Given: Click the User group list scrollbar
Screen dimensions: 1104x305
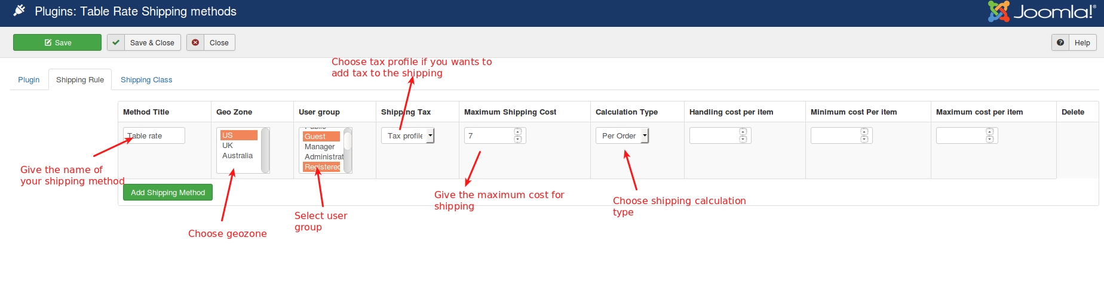Looking at the screenshot, I should 348,150.
